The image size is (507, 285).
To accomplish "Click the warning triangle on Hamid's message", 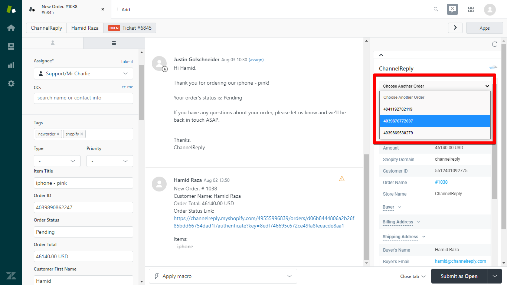I will click(342, 178).
